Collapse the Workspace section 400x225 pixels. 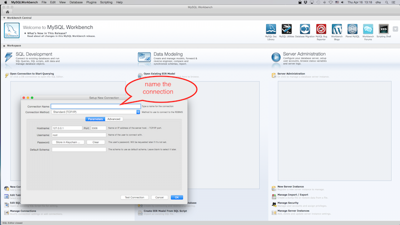point(4,45)
